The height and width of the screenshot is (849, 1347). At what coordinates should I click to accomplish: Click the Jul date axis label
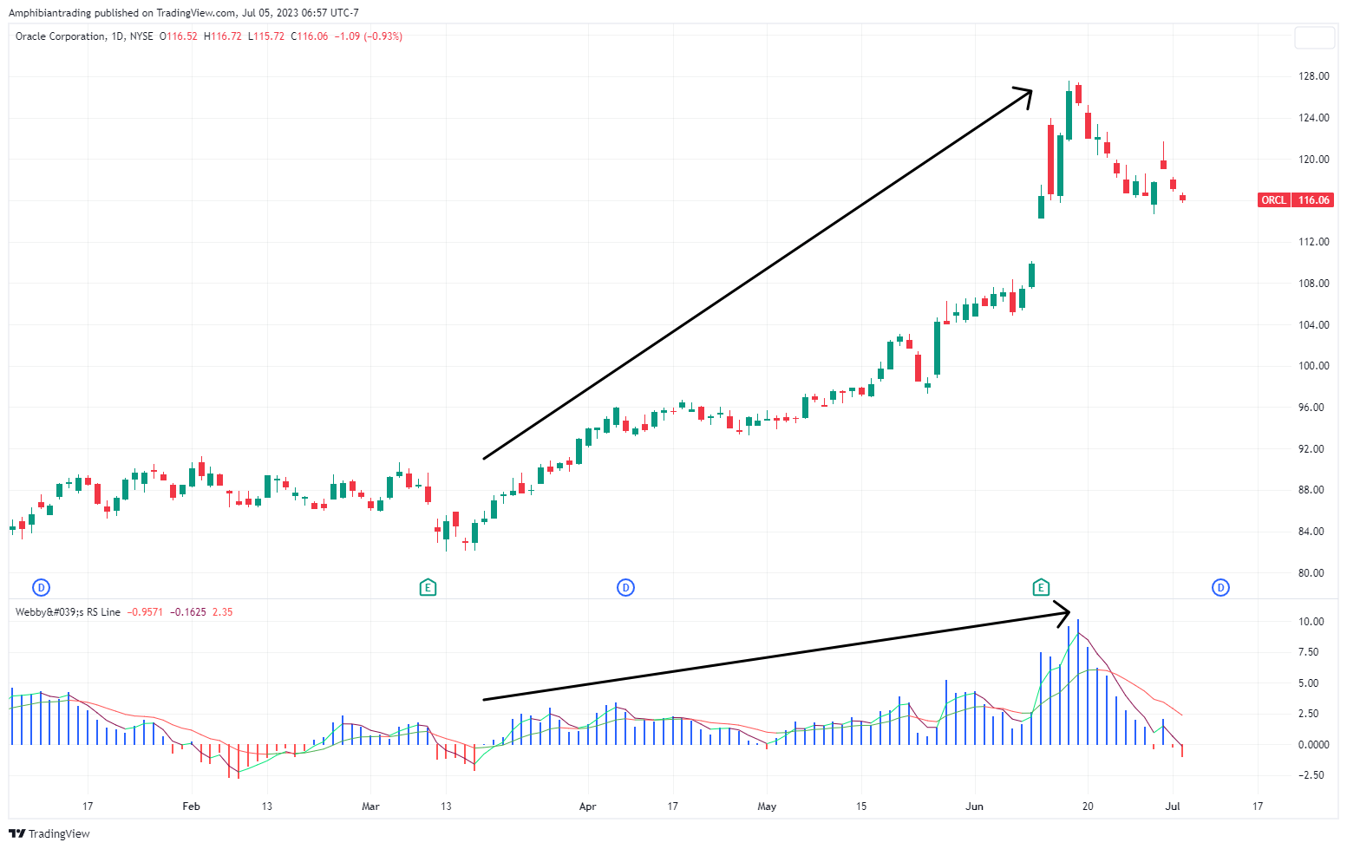point(1173,807)
